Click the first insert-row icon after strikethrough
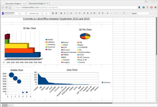 [x=76, y=13]
